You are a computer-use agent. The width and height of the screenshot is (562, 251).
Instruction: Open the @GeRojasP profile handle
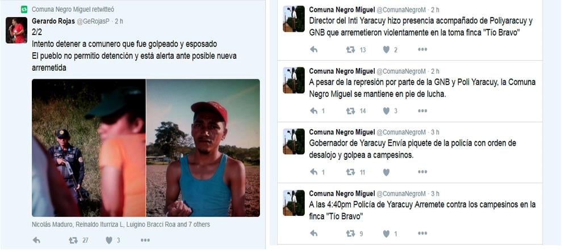(x=93, y=21)
